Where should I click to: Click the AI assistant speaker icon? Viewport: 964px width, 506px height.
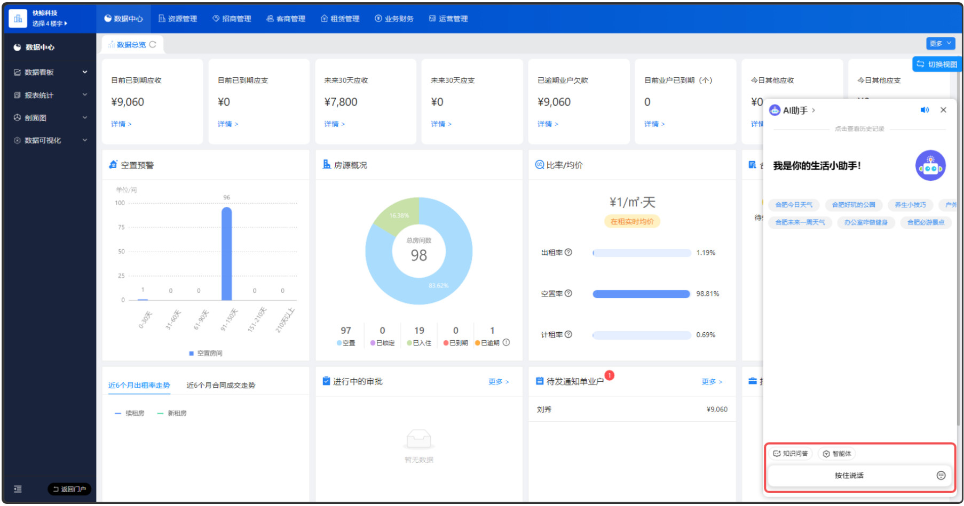[924, 110]
